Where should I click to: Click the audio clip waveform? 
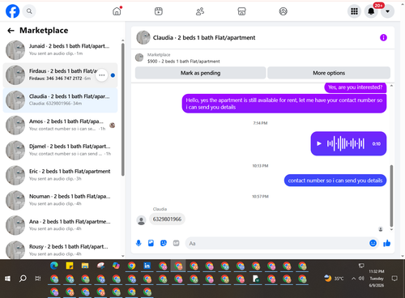coord(346,143)
